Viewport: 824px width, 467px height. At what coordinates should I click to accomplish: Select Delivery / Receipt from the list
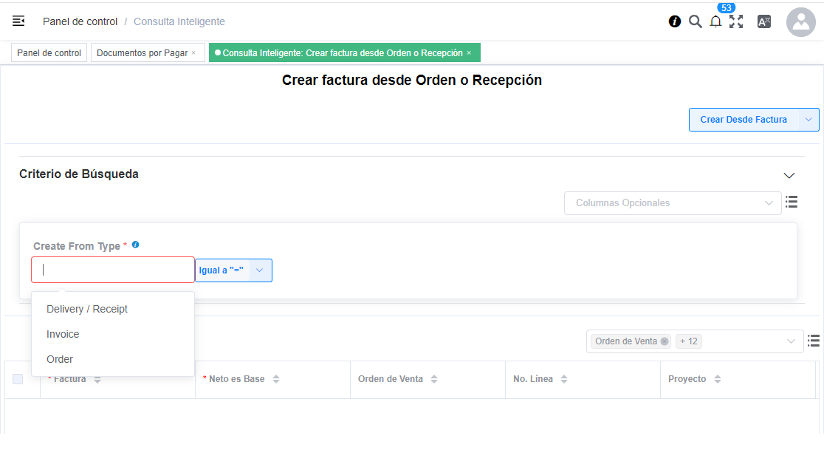[x=87, y=309]
